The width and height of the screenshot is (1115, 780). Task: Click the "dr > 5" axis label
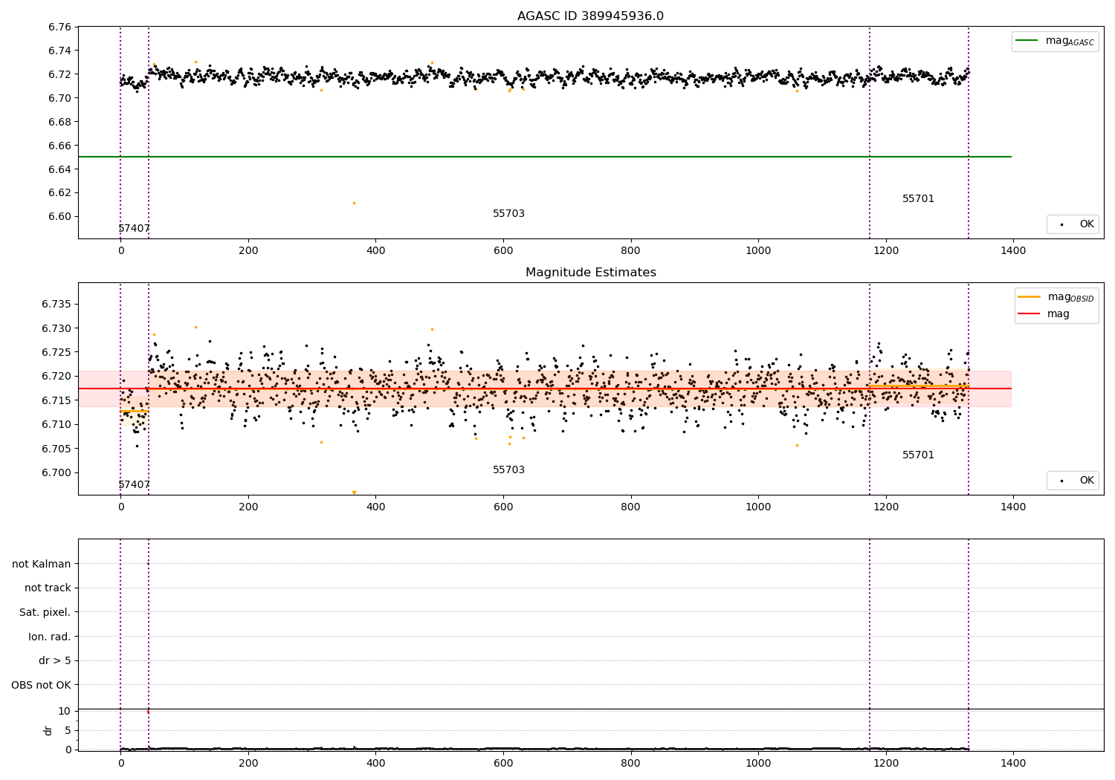(x=55, y=661)
